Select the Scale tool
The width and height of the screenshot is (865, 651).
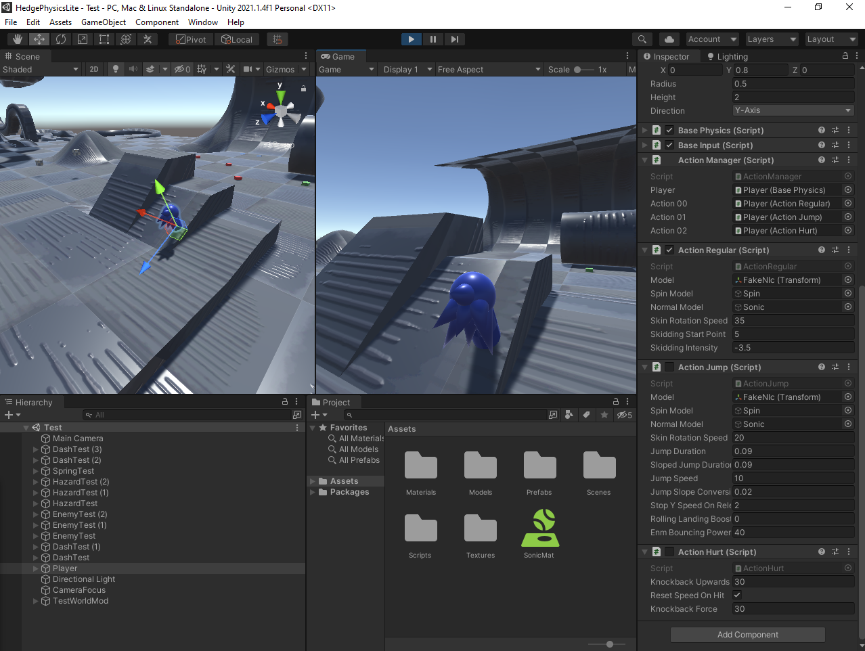tap(83, 39)
